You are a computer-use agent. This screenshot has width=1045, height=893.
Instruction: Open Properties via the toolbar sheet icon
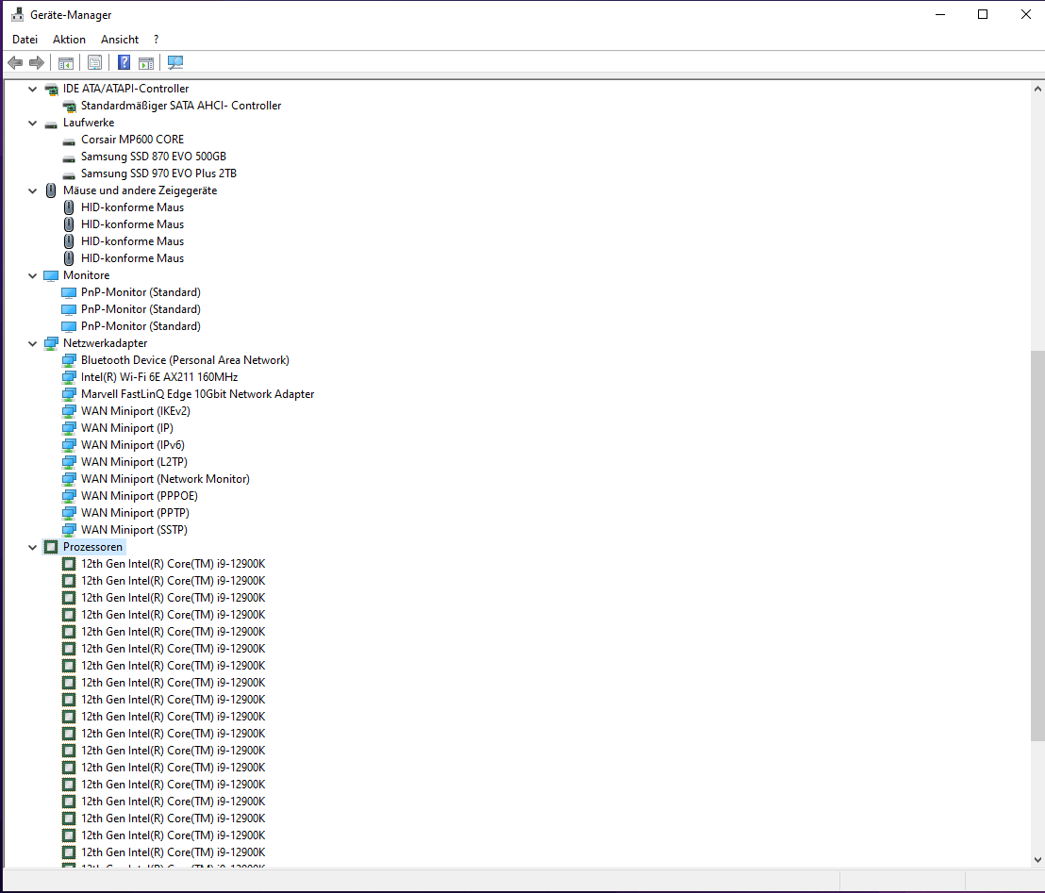coord(94,62)
